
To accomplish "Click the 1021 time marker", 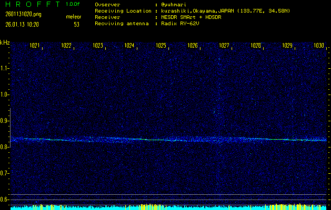I will (35, 46).
